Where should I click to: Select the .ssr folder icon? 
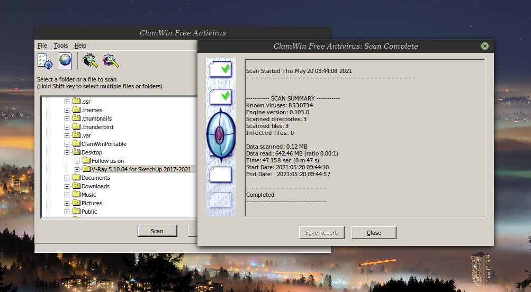pos(77,101)
